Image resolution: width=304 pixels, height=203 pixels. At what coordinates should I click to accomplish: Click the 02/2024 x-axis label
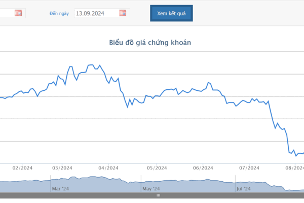[22, 167]
